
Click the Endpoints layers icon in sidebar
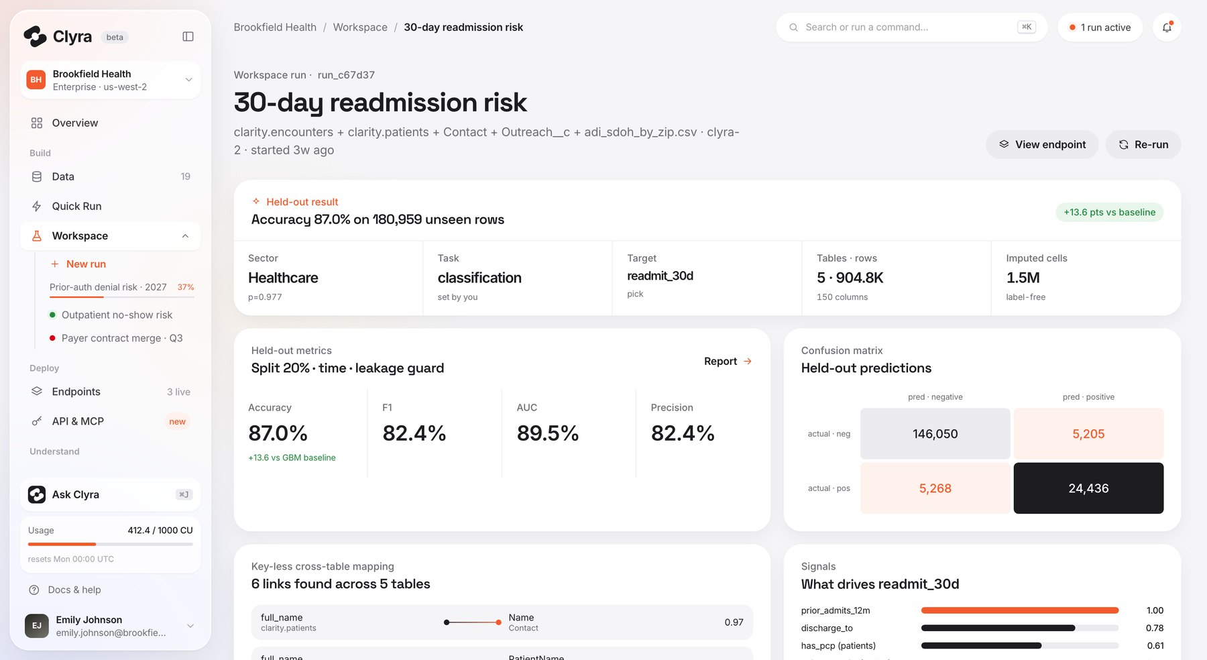pos(37,392)
